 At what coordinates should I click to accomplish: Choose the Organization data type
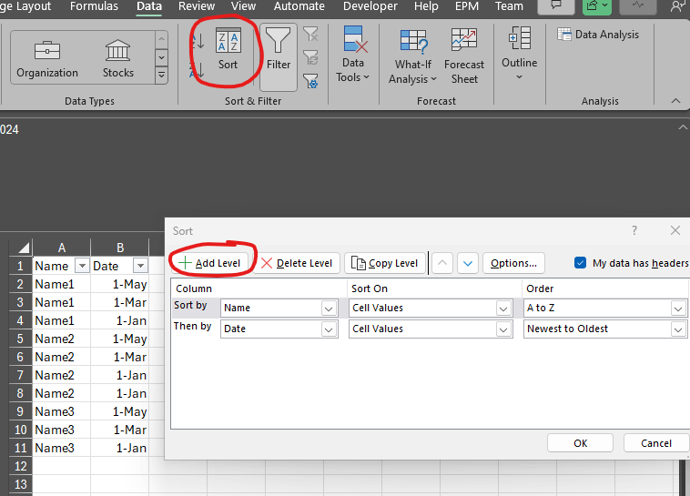pyautogui.click(x=47, y=59)
